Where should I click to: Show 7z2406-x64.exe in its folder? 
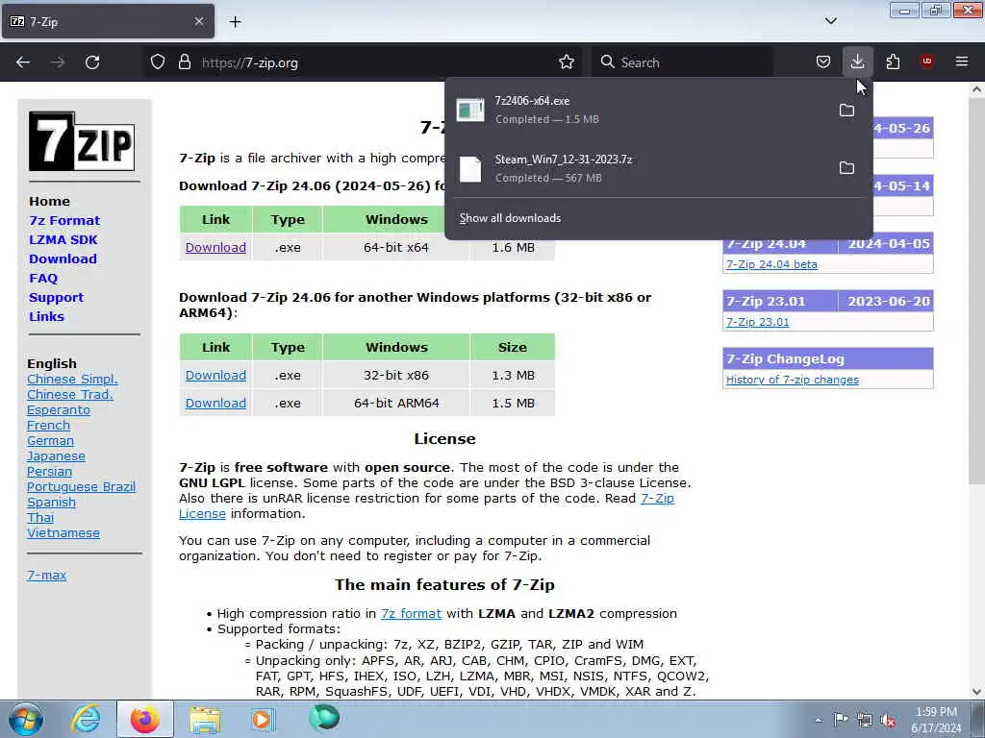(846, 111)
